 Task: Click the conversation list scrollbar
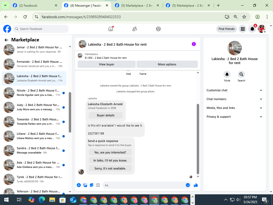(70, 112)
